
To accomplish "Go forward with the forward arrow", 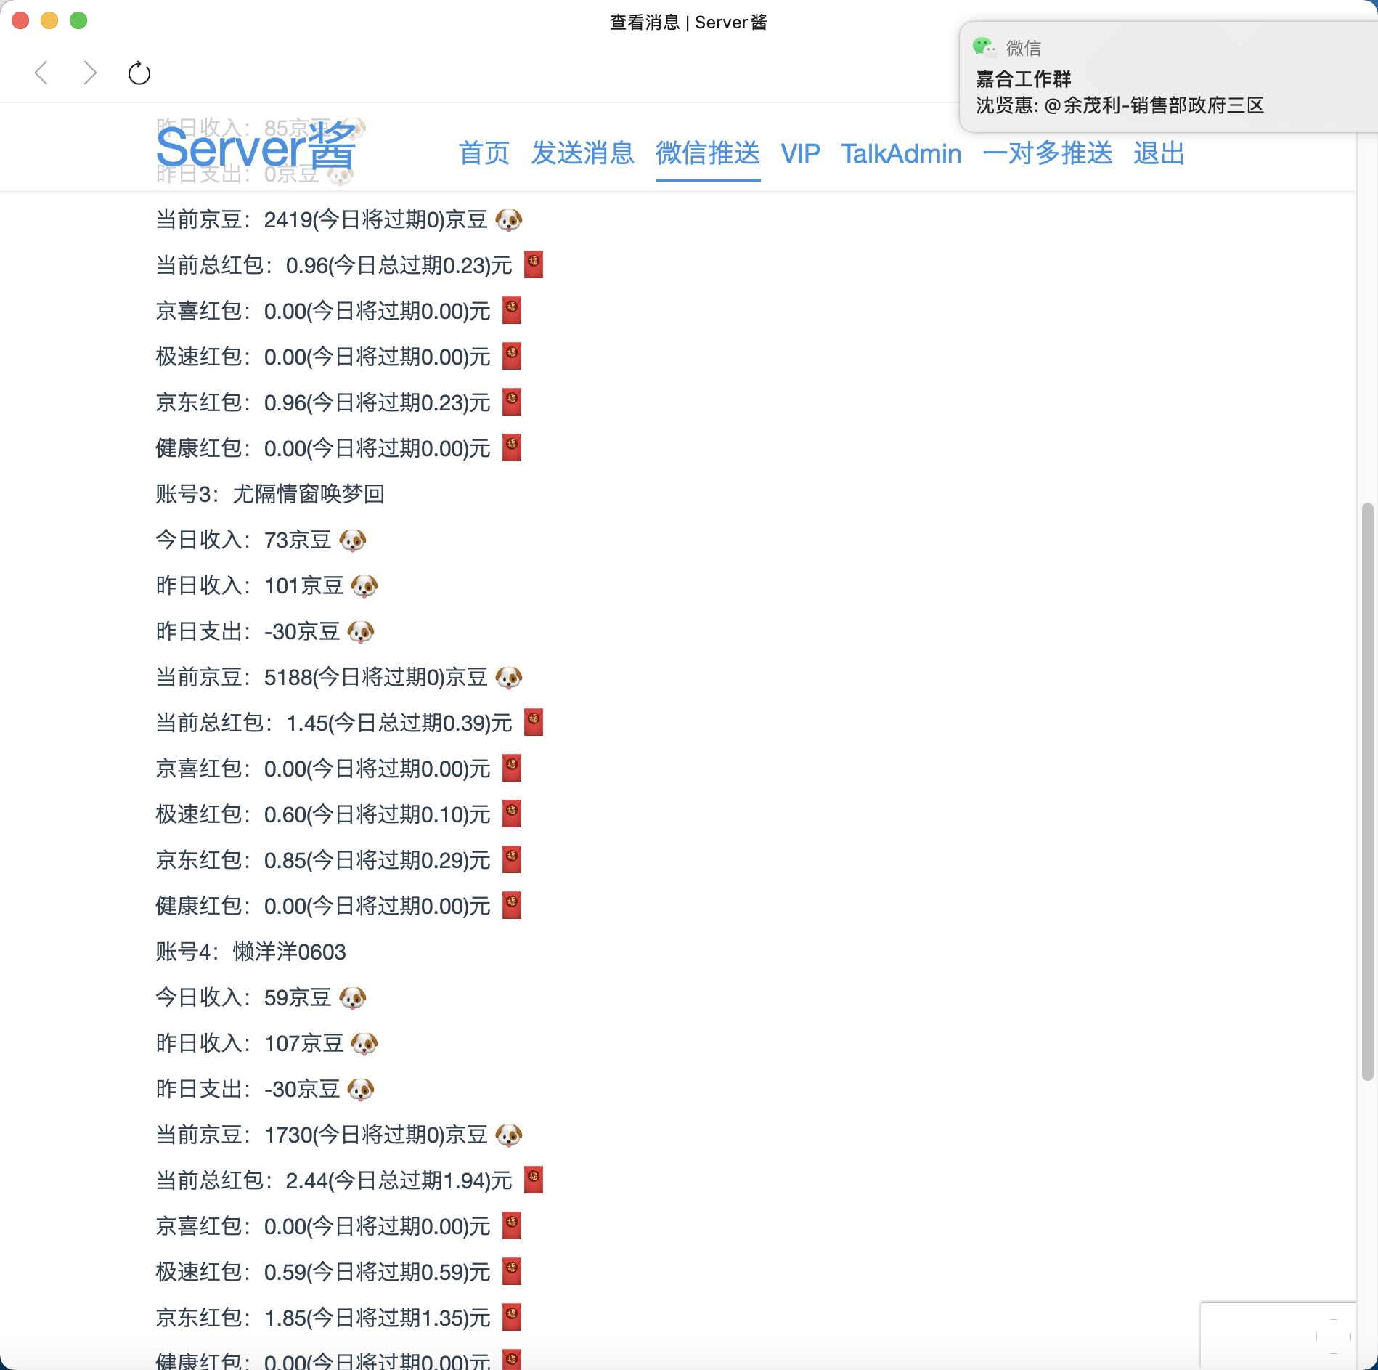I will (x=90, y=73).
